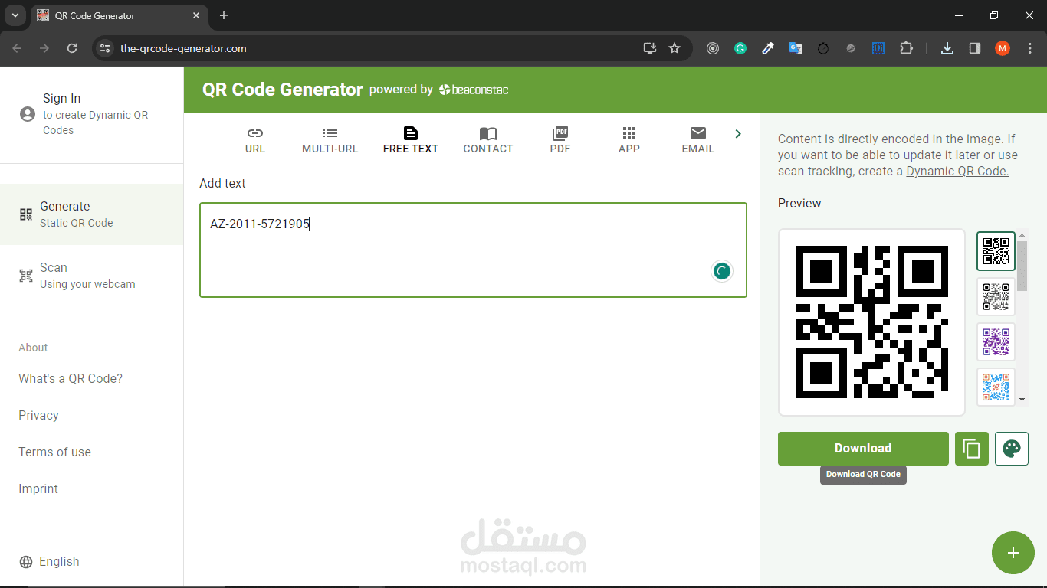Screen dimensions: 1047x588
Task: Click the QR Code Generator header title
Action: pyautogui.click(x=282, y=90)
